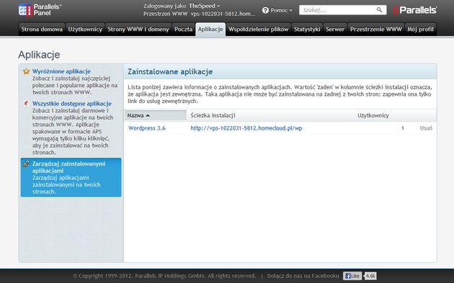Click the Facebook Like button
Screen dimensions: 454x283
pos(352,276)
